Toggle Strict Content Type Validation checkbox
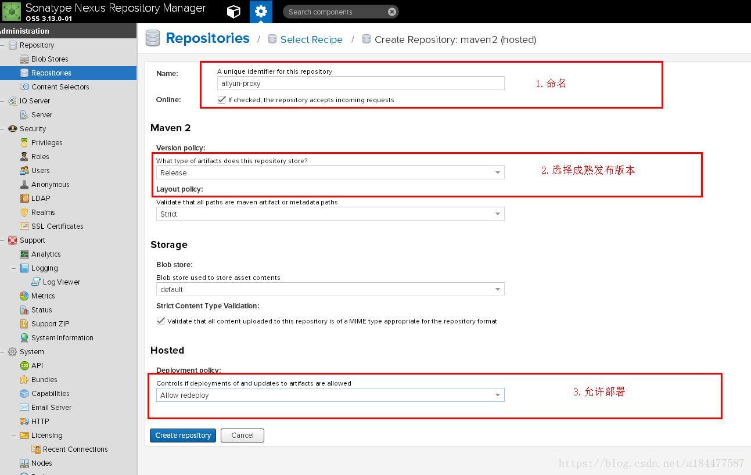This screenshot has height=475, width=751. point(161,321)
